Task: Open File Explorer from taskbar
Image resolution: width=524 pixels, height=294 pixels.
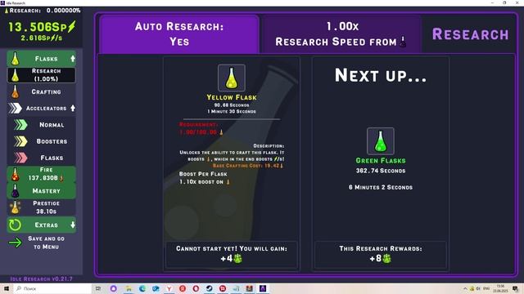Action: [x=129, y=288]
